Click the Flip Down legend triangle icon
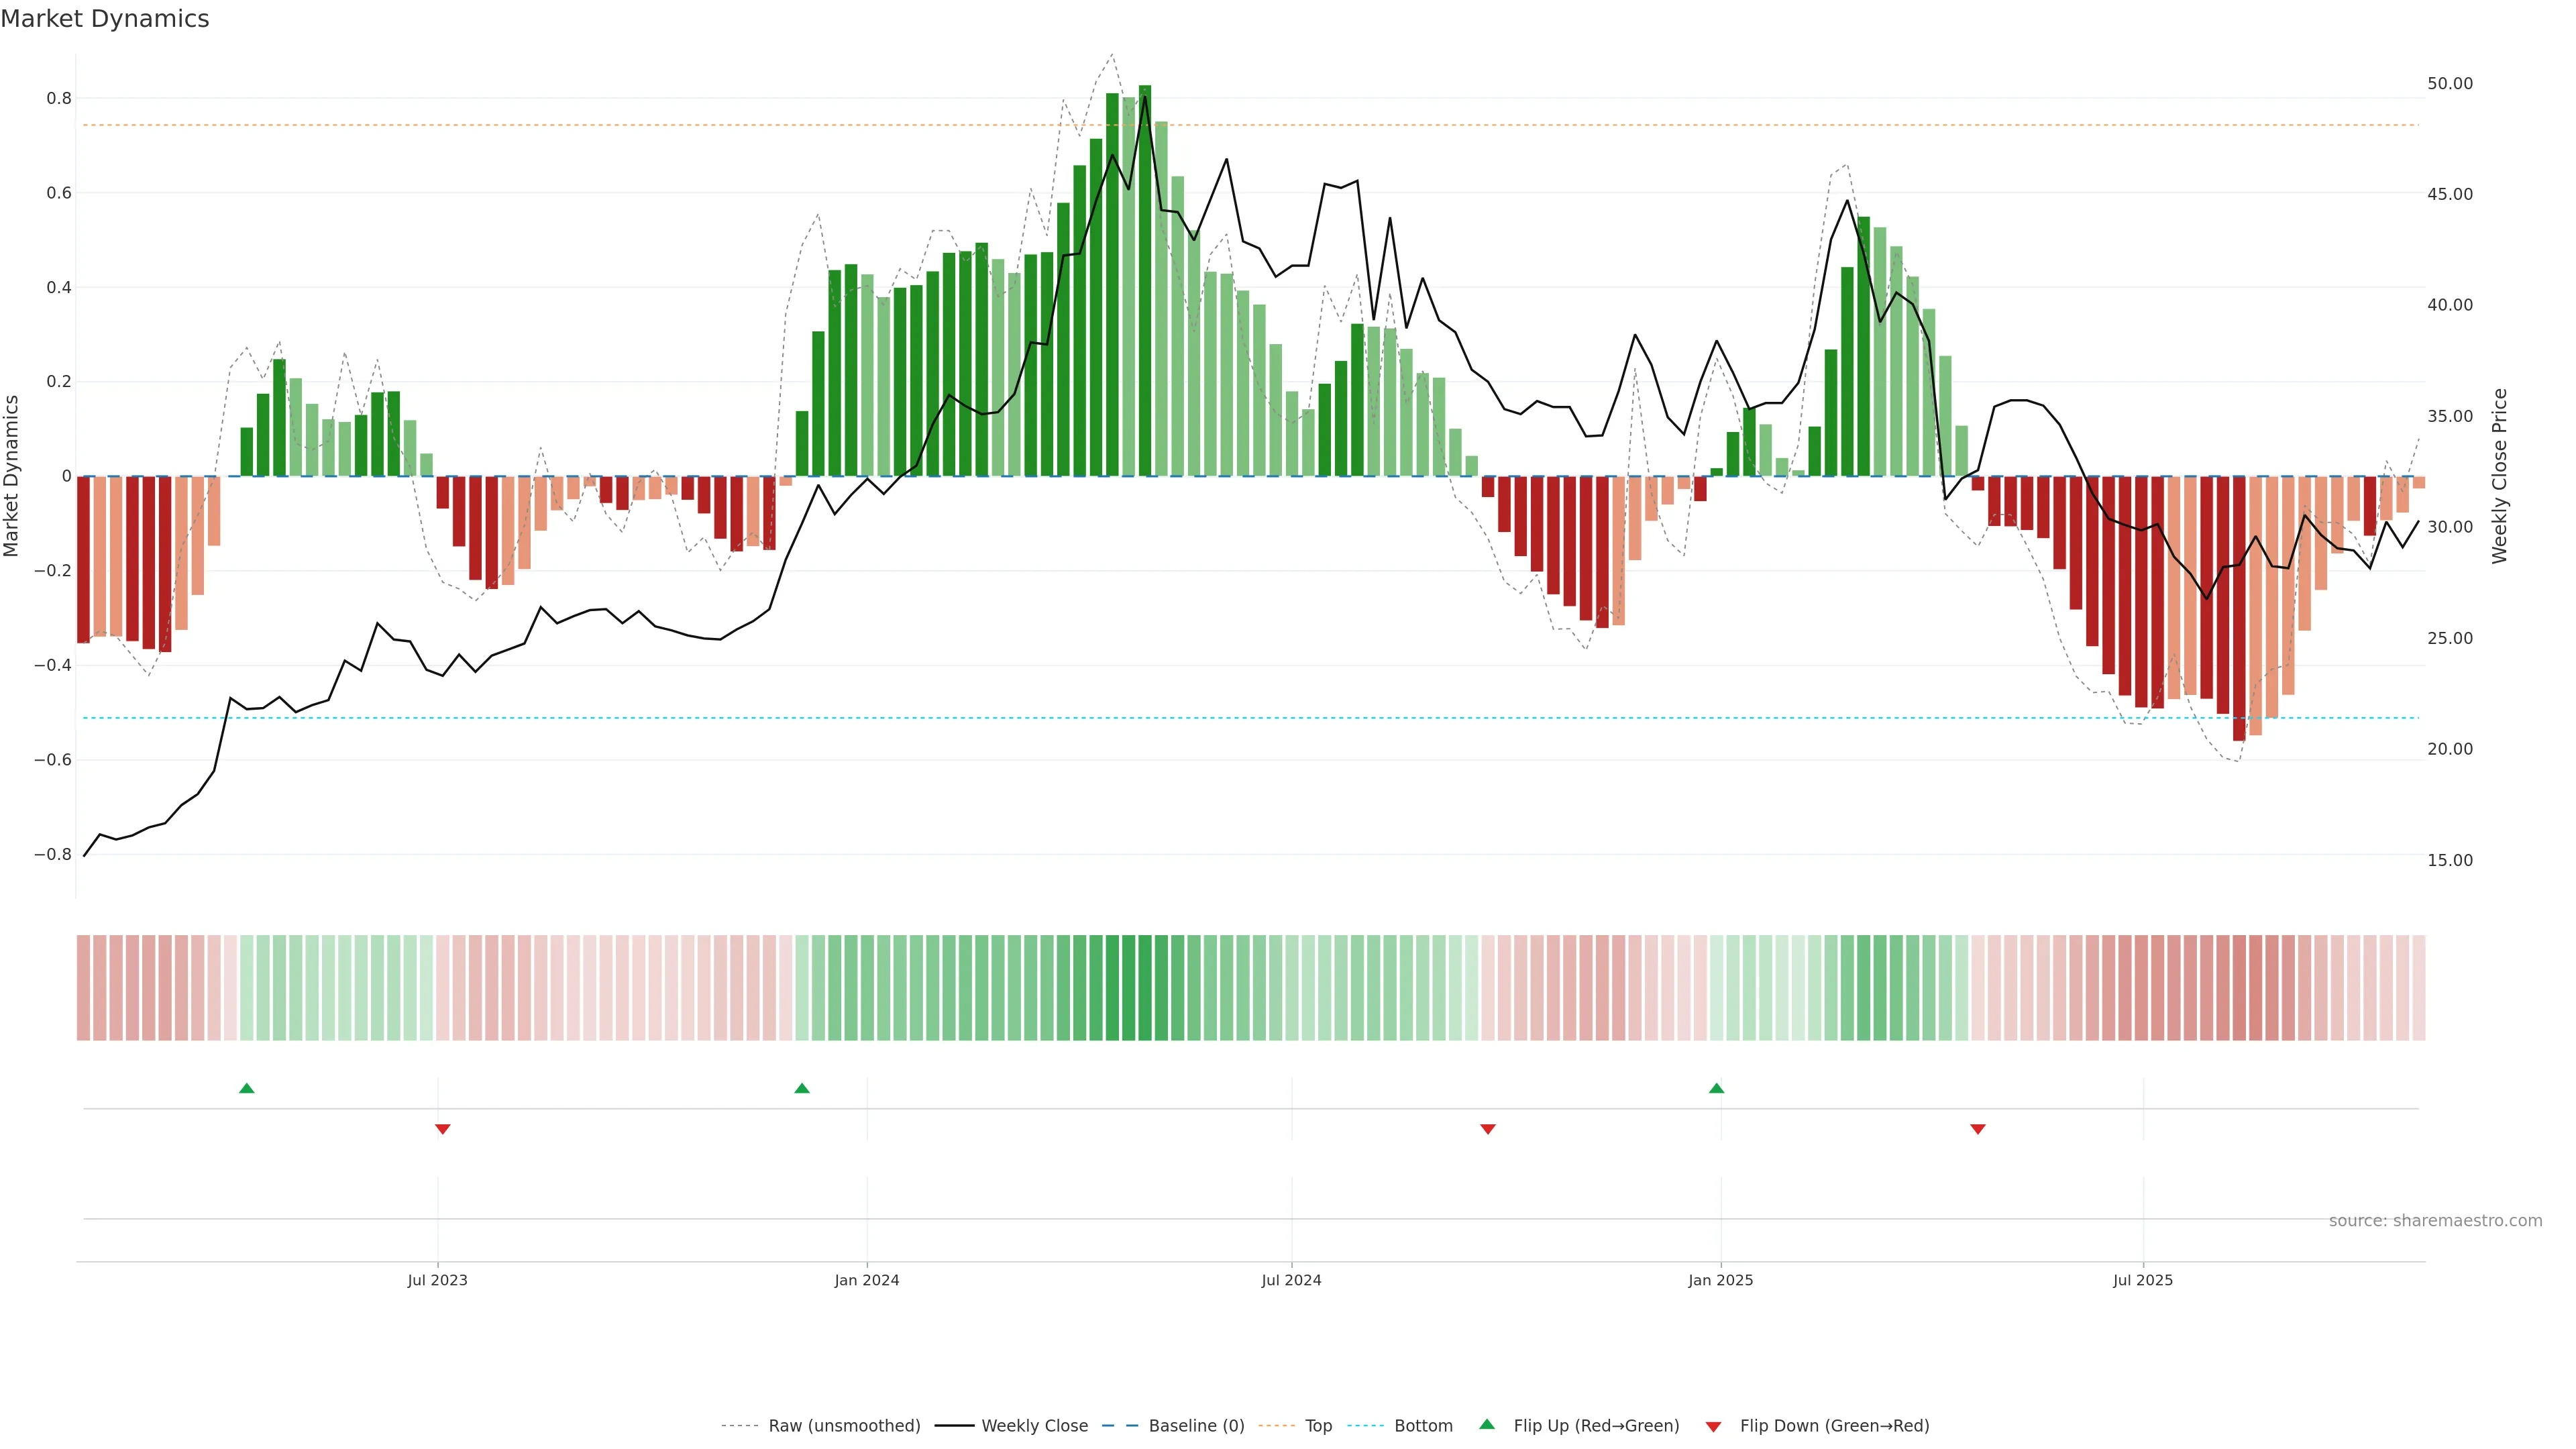Screen dimensions: 2576x1449 (1713, 1427)
